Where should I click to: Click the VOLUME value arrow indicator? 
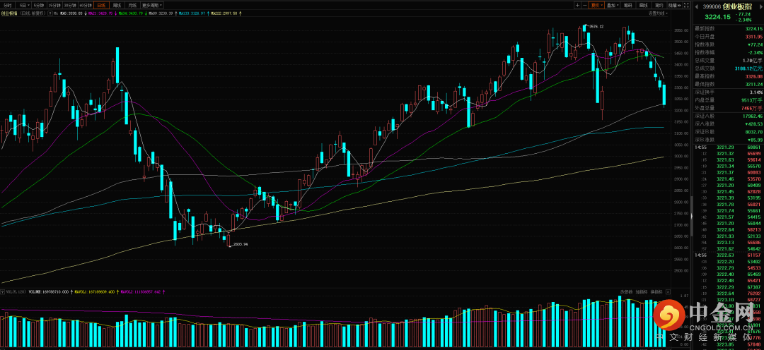click(x=71, y=291)
